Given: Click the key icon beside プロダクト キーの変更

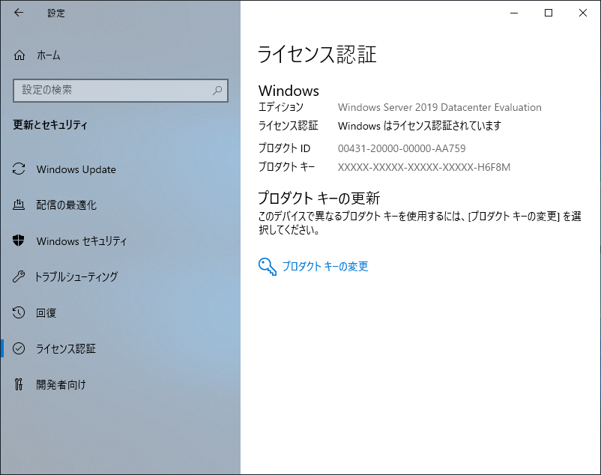Looking at the screenshot, I should [x=268, y=266].
